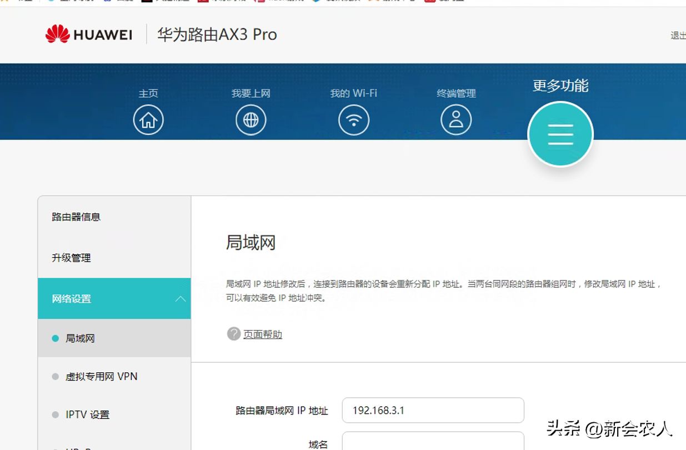
Task: Open the 我要上网 globe icon
Action: click(x=251, y=120)
